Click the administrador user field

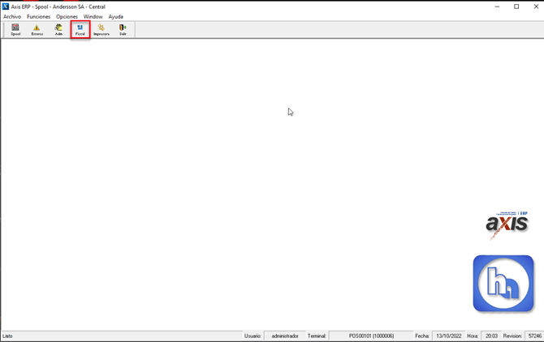[x=284, y=336]
